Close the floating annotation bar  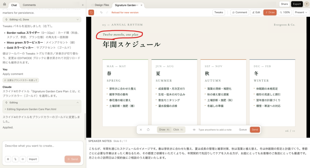click(141, 130)
